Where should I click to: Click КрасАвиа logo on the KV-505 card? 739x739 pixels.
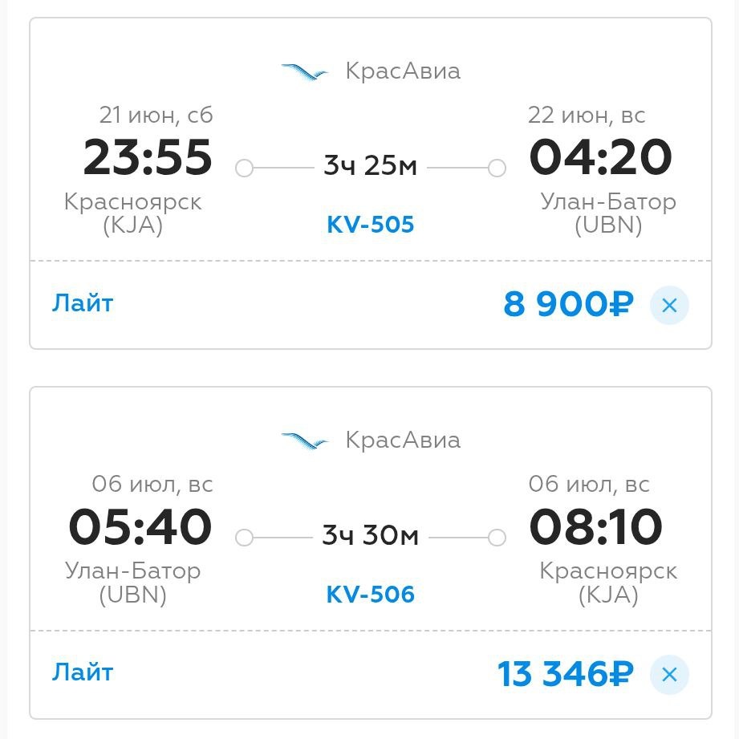tap(305, 72)
